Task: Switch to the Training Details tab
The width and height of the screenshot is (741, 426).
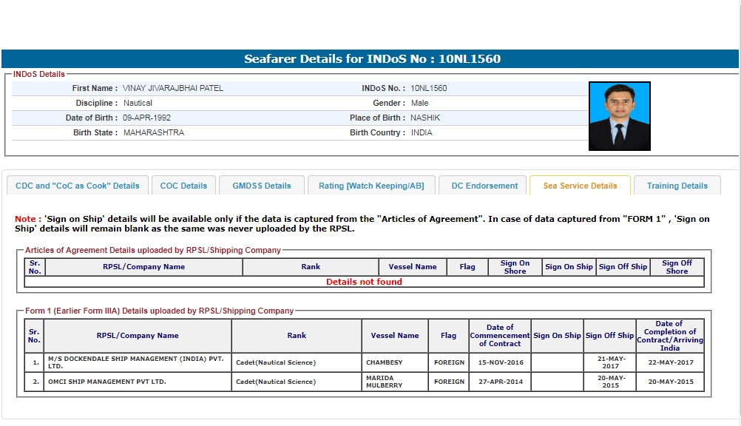Action: (677, 186)
